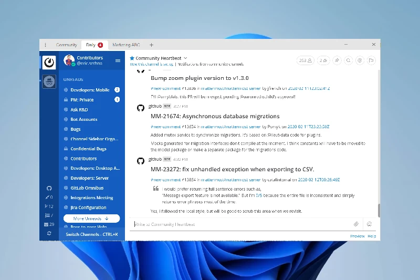
Task: Go to the Jira Configuration channel
Action: click(91, 208)
